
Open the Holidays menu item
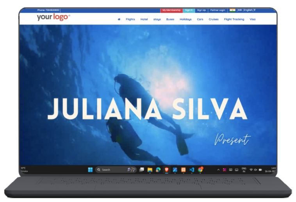pyautogui.click(x=185, y=19)
